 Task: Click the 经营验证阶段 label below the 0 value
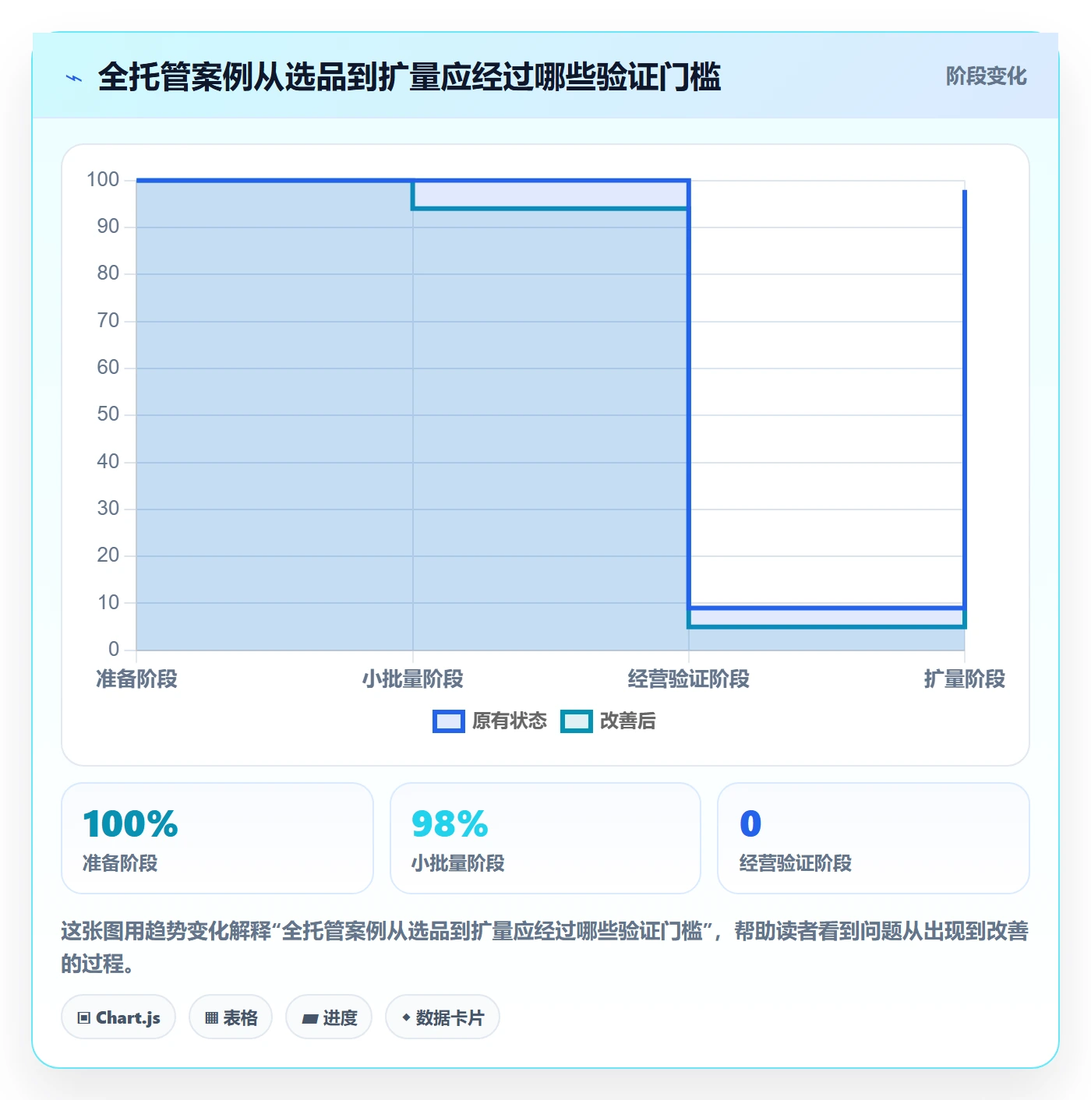coord(796,863)
